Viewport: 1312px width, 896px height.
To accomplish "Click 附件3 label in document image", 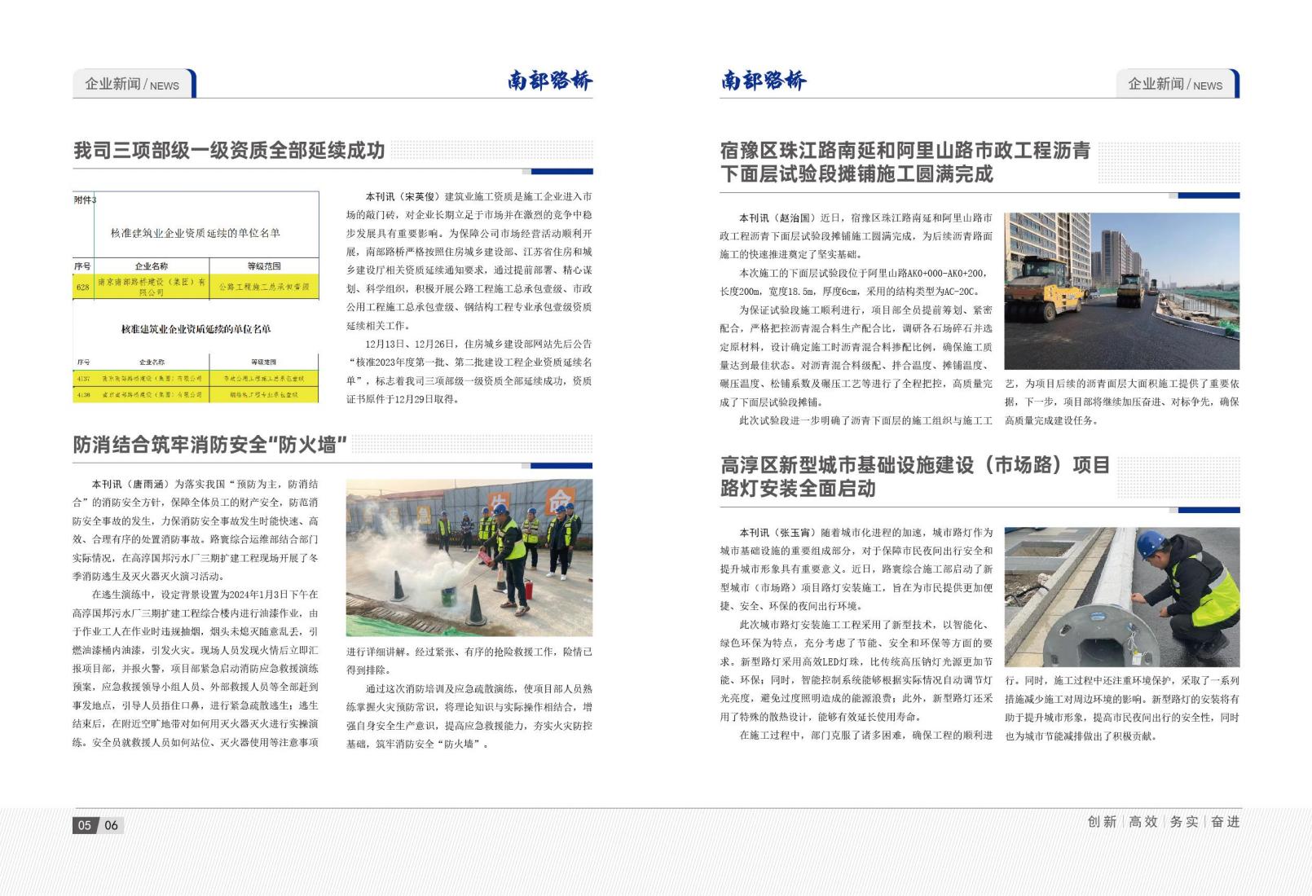I will click(85, 200).
